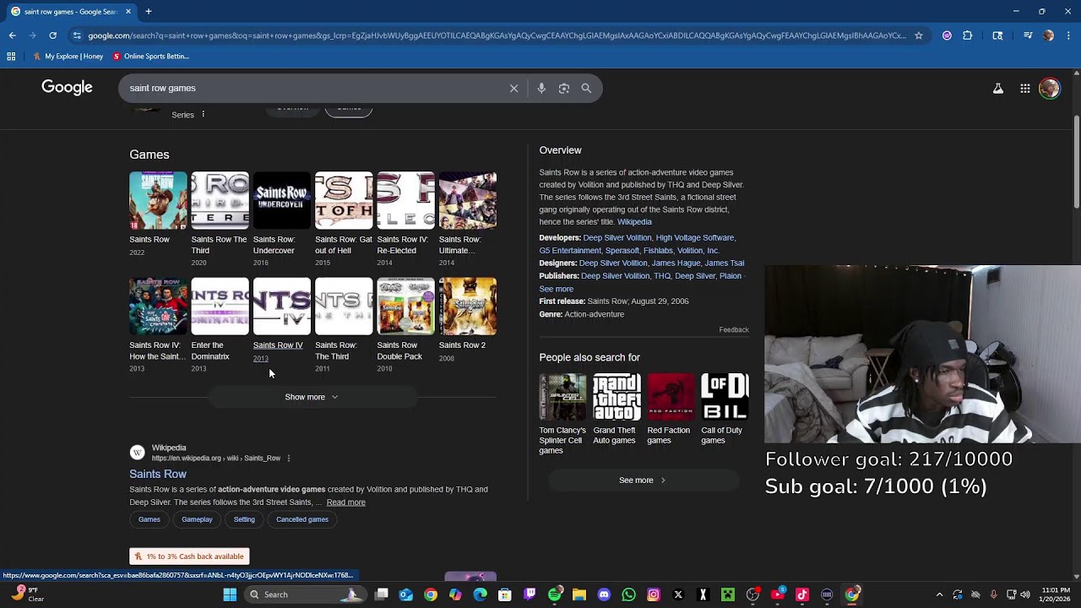The image size is (1081, 608).
Task: Follow the Wikipedia link in the overview
Action: click(x=634, y=222)
